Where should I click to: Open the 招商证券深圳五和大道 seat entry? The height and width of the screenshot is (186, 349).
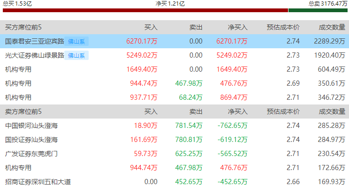click(x=174, y=181)
